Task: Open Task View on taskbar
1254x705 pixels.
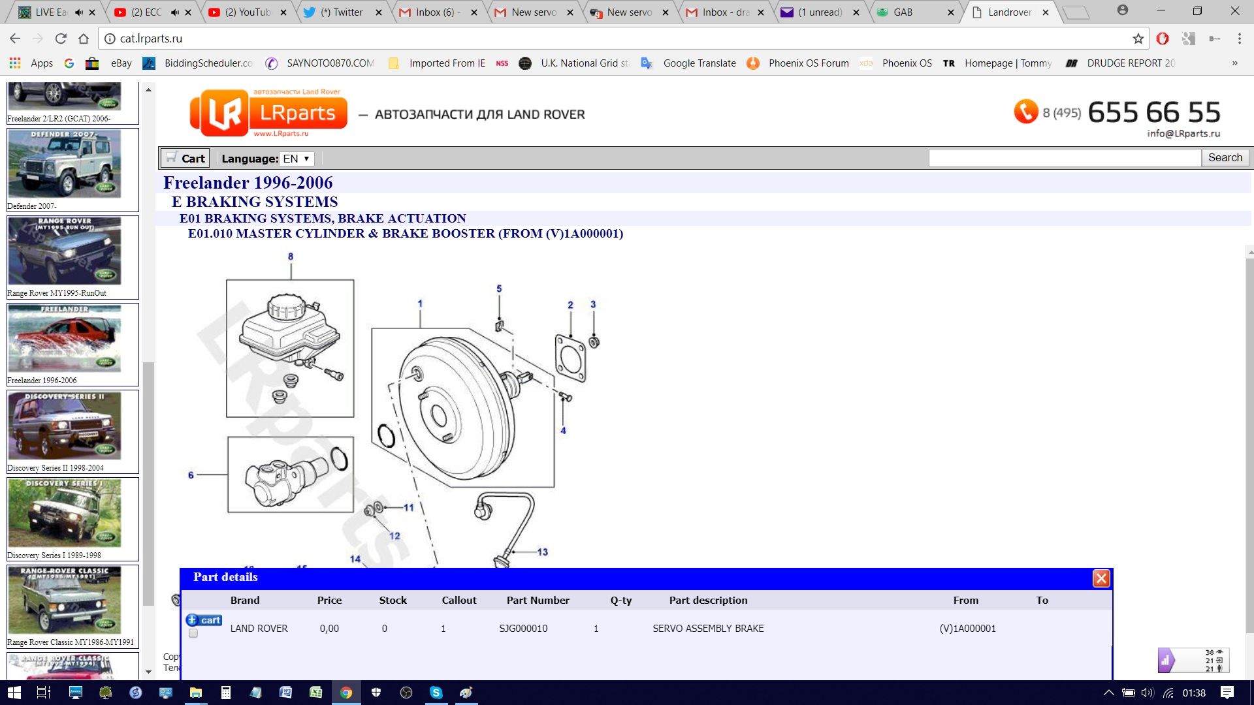Action: (x=44, y=693)
